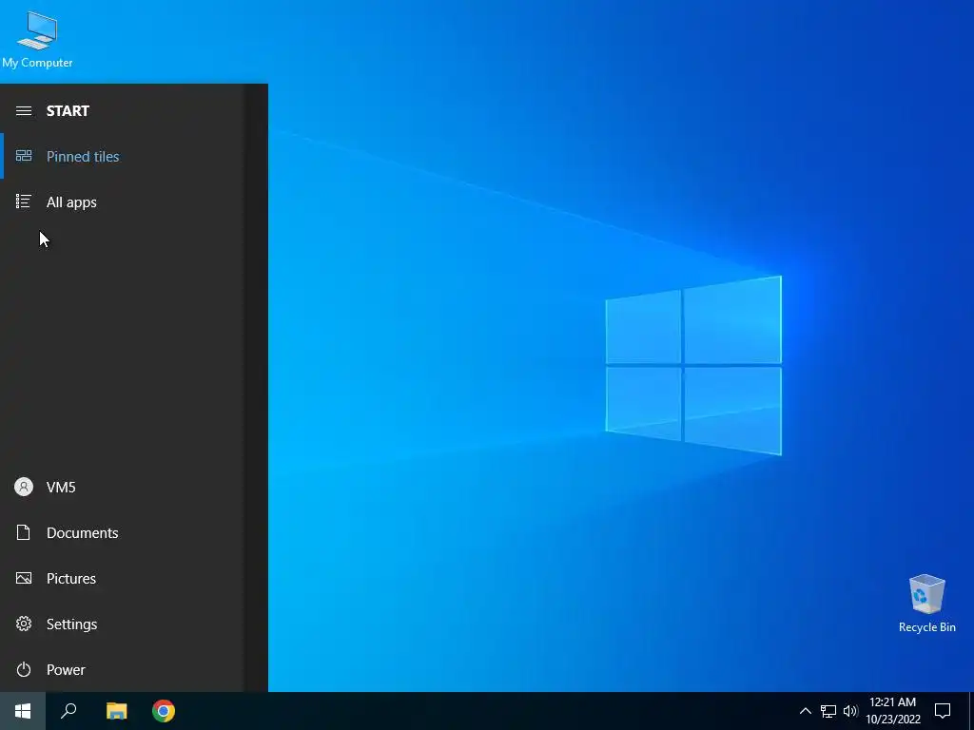The width and height of the screenshot is (974, 730).
Task: Select Pinned tiles in Start
Action: tap(123, 157)
